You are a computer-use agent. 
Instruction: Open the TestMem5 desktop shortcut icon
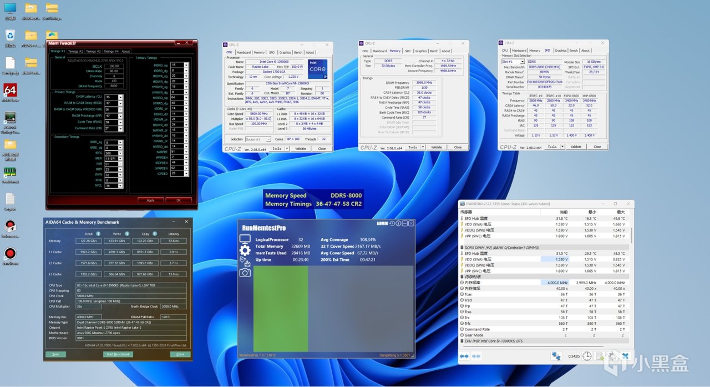click(x=10, y=172)
